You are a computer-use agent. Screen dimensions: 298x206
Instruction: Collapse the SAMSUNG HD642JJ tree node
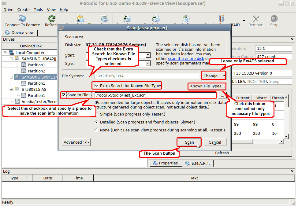click(11, 59)
